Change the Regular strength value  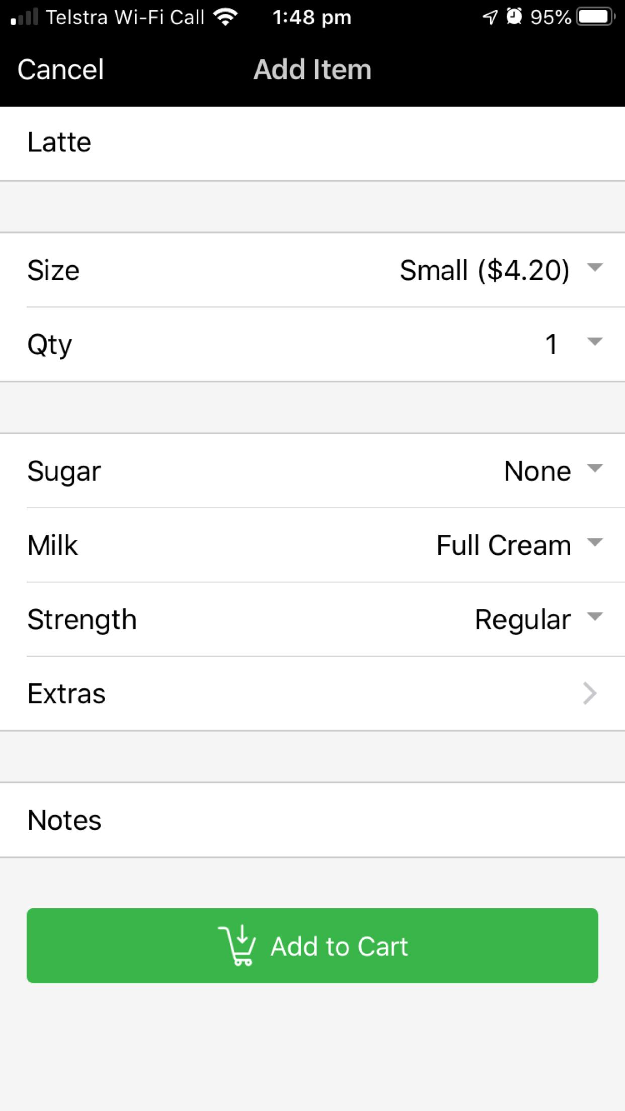pyautogui.click(x=523, y=619)
